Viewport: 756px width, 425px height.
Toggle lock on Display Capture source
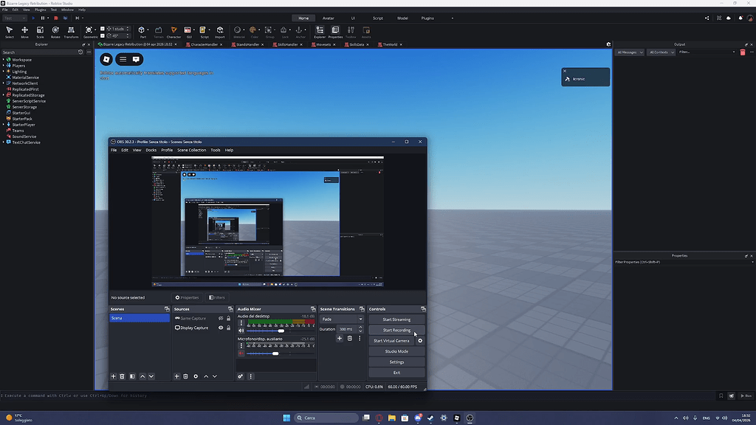(229, 328)
